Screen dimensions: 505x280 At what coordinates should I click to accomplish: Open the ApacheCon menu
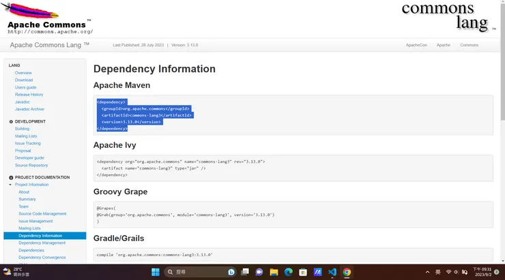[416, 45]
